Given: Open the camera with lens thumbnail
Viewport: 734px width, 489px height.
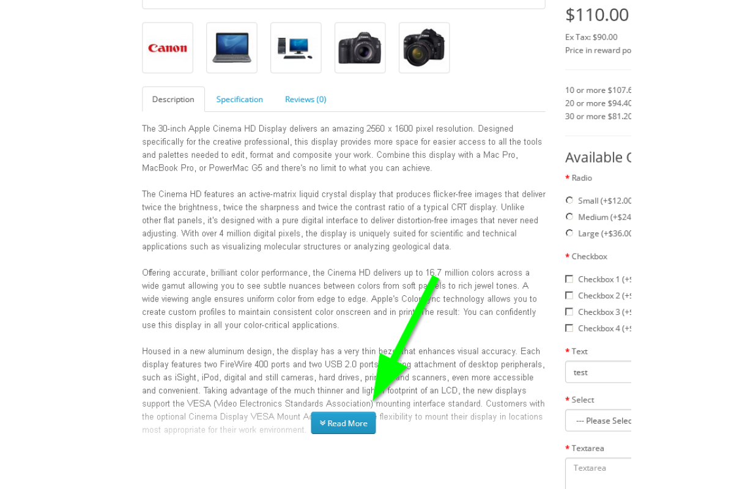Looking at the screenshot, I should coord(424,48).
